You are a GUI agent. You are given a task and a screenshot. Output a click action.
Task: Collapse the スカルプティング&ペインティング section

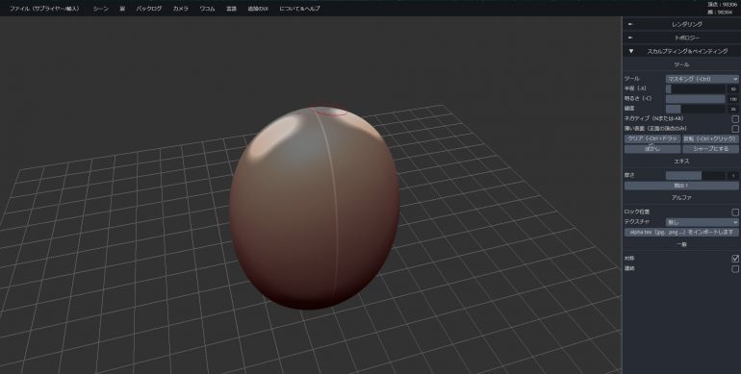click(681, 51)
